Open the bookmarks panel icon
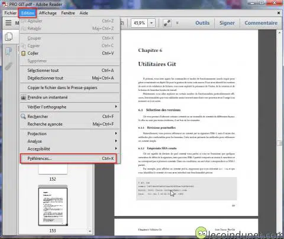Viewport: 284px width, 239px height. pos(8,51)
